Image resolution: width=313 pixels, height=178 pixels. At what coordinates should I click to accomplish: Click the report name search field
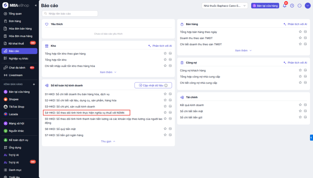pyautogui.click(x=70, y=13)
